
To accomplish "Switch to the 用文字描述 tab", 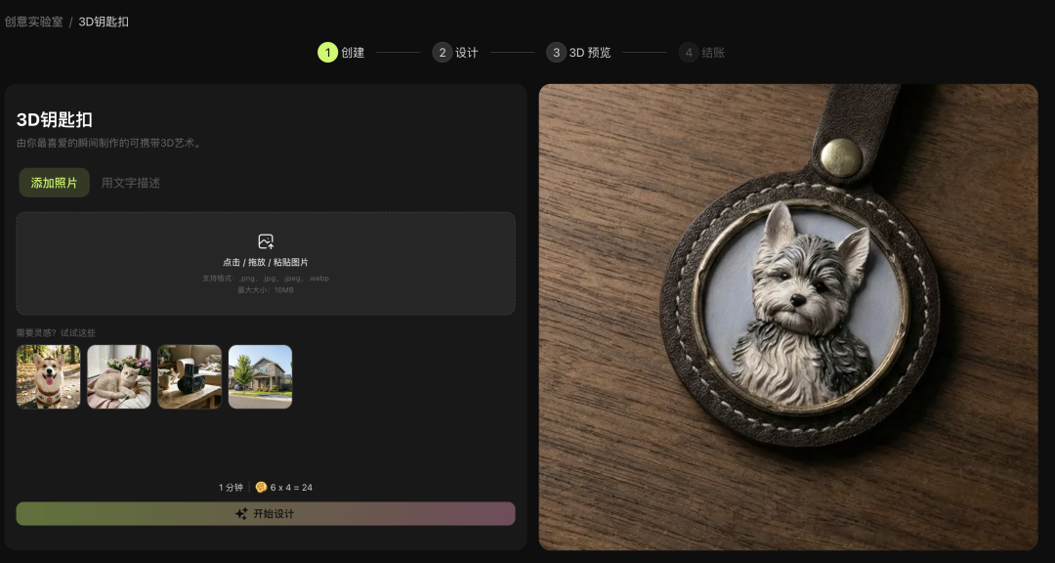I will click(131, 183).
